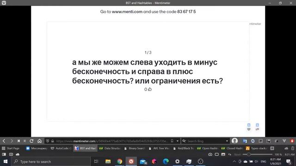Capture the page with camera icon
Viewport: 296px width, 166px height.
[210, 154]
